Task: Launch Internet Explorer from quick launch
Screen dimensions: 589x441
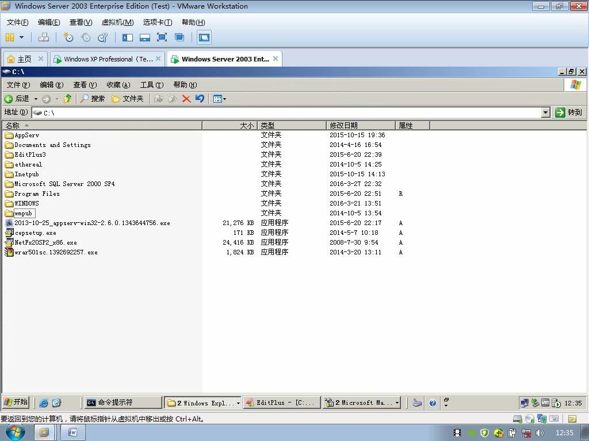Action: pos(44,403)
